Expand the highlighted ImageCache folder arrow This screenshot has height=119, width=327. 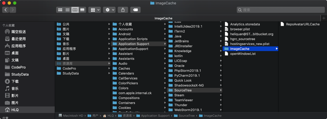277,49
